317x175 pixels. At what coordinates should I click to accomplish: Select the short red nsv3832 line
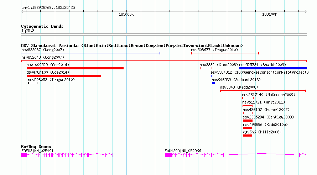coord(206,68)
